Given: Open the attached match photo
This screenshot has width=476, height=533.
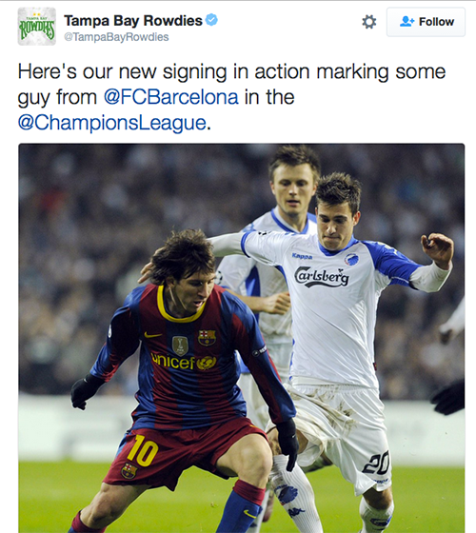Looking at the screenshot, I should 242,338.
